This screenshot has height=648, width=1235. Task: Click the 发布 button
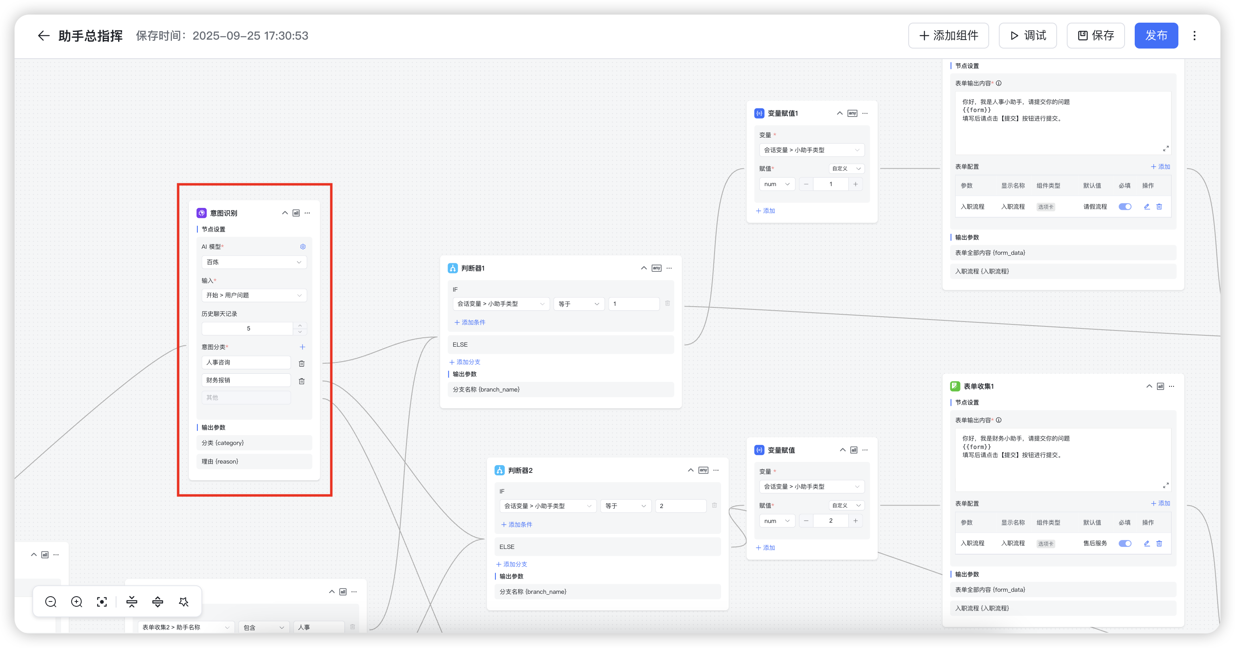[1156, 36]
